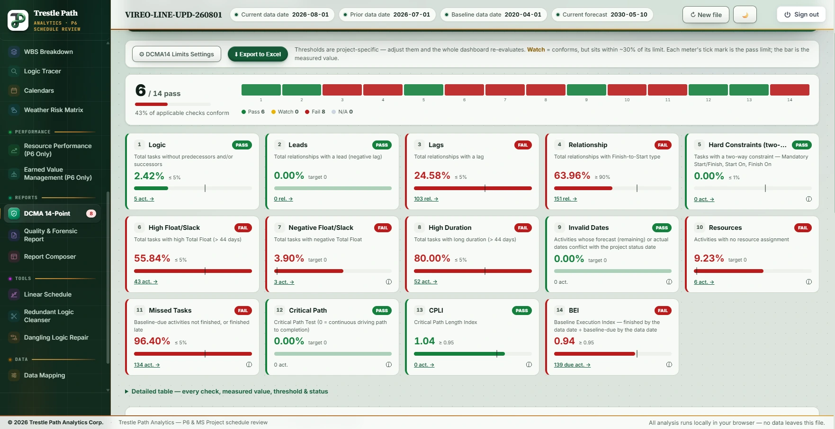Open the 5 act. link under Logic
Screen dimensions: 835x429
(x=144, y=199)
